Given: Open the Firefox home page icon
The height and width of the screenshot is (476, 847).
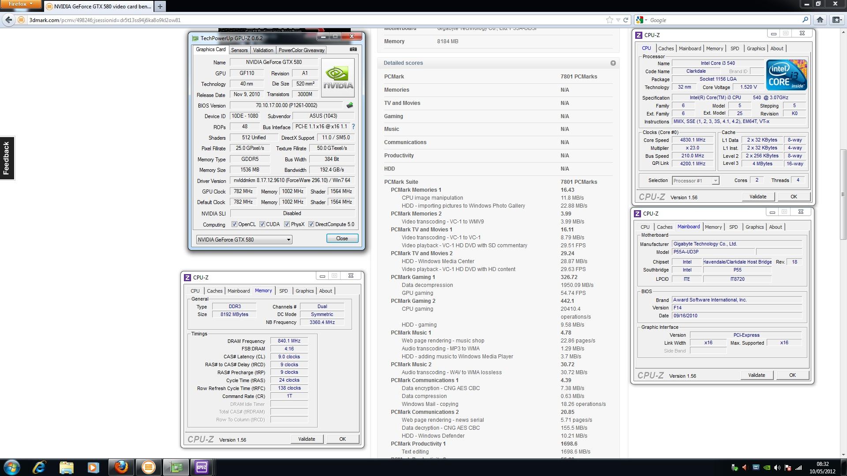Looking at the screenshot, I should tap(820, 20).
